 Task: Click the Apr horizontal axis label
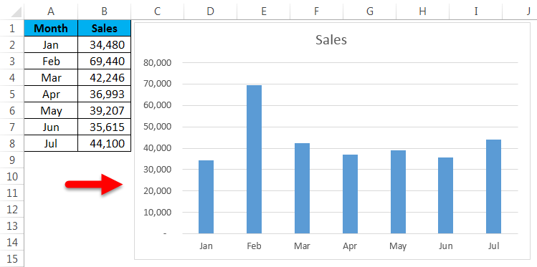point(350,246)
